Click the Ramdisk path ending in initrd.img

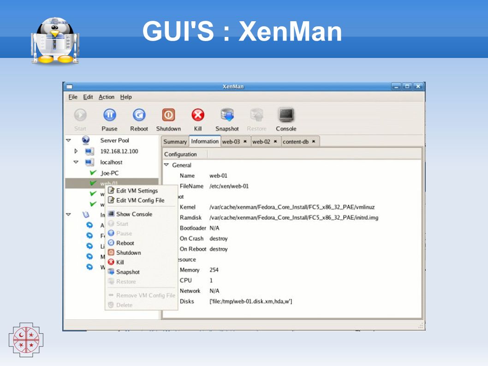pyautogui.click(x=294, y=218)
